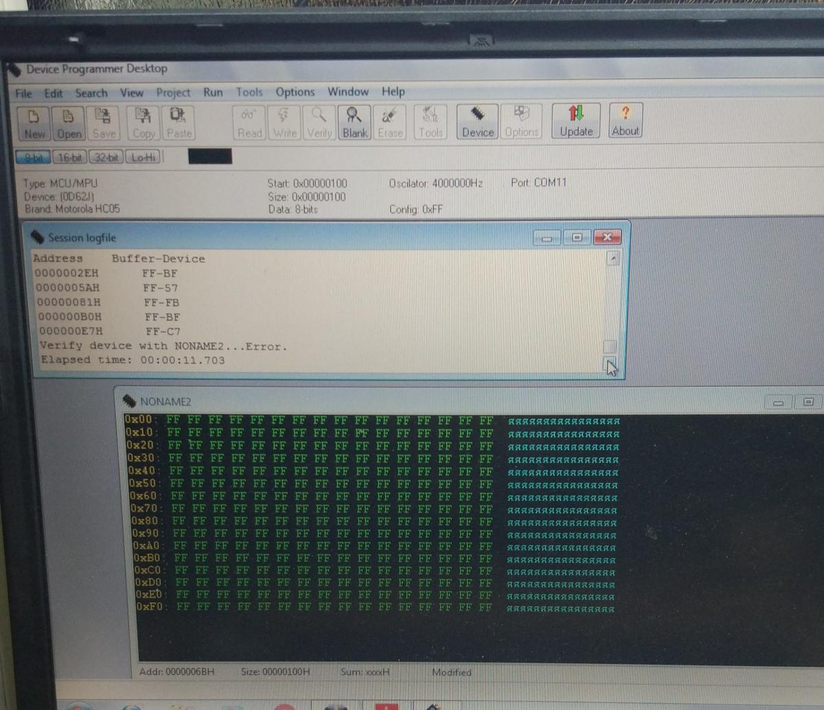Run the Blank check tool
Image resolution: width=824 pixels, height=710 pixels.
(x=354, y=123)
